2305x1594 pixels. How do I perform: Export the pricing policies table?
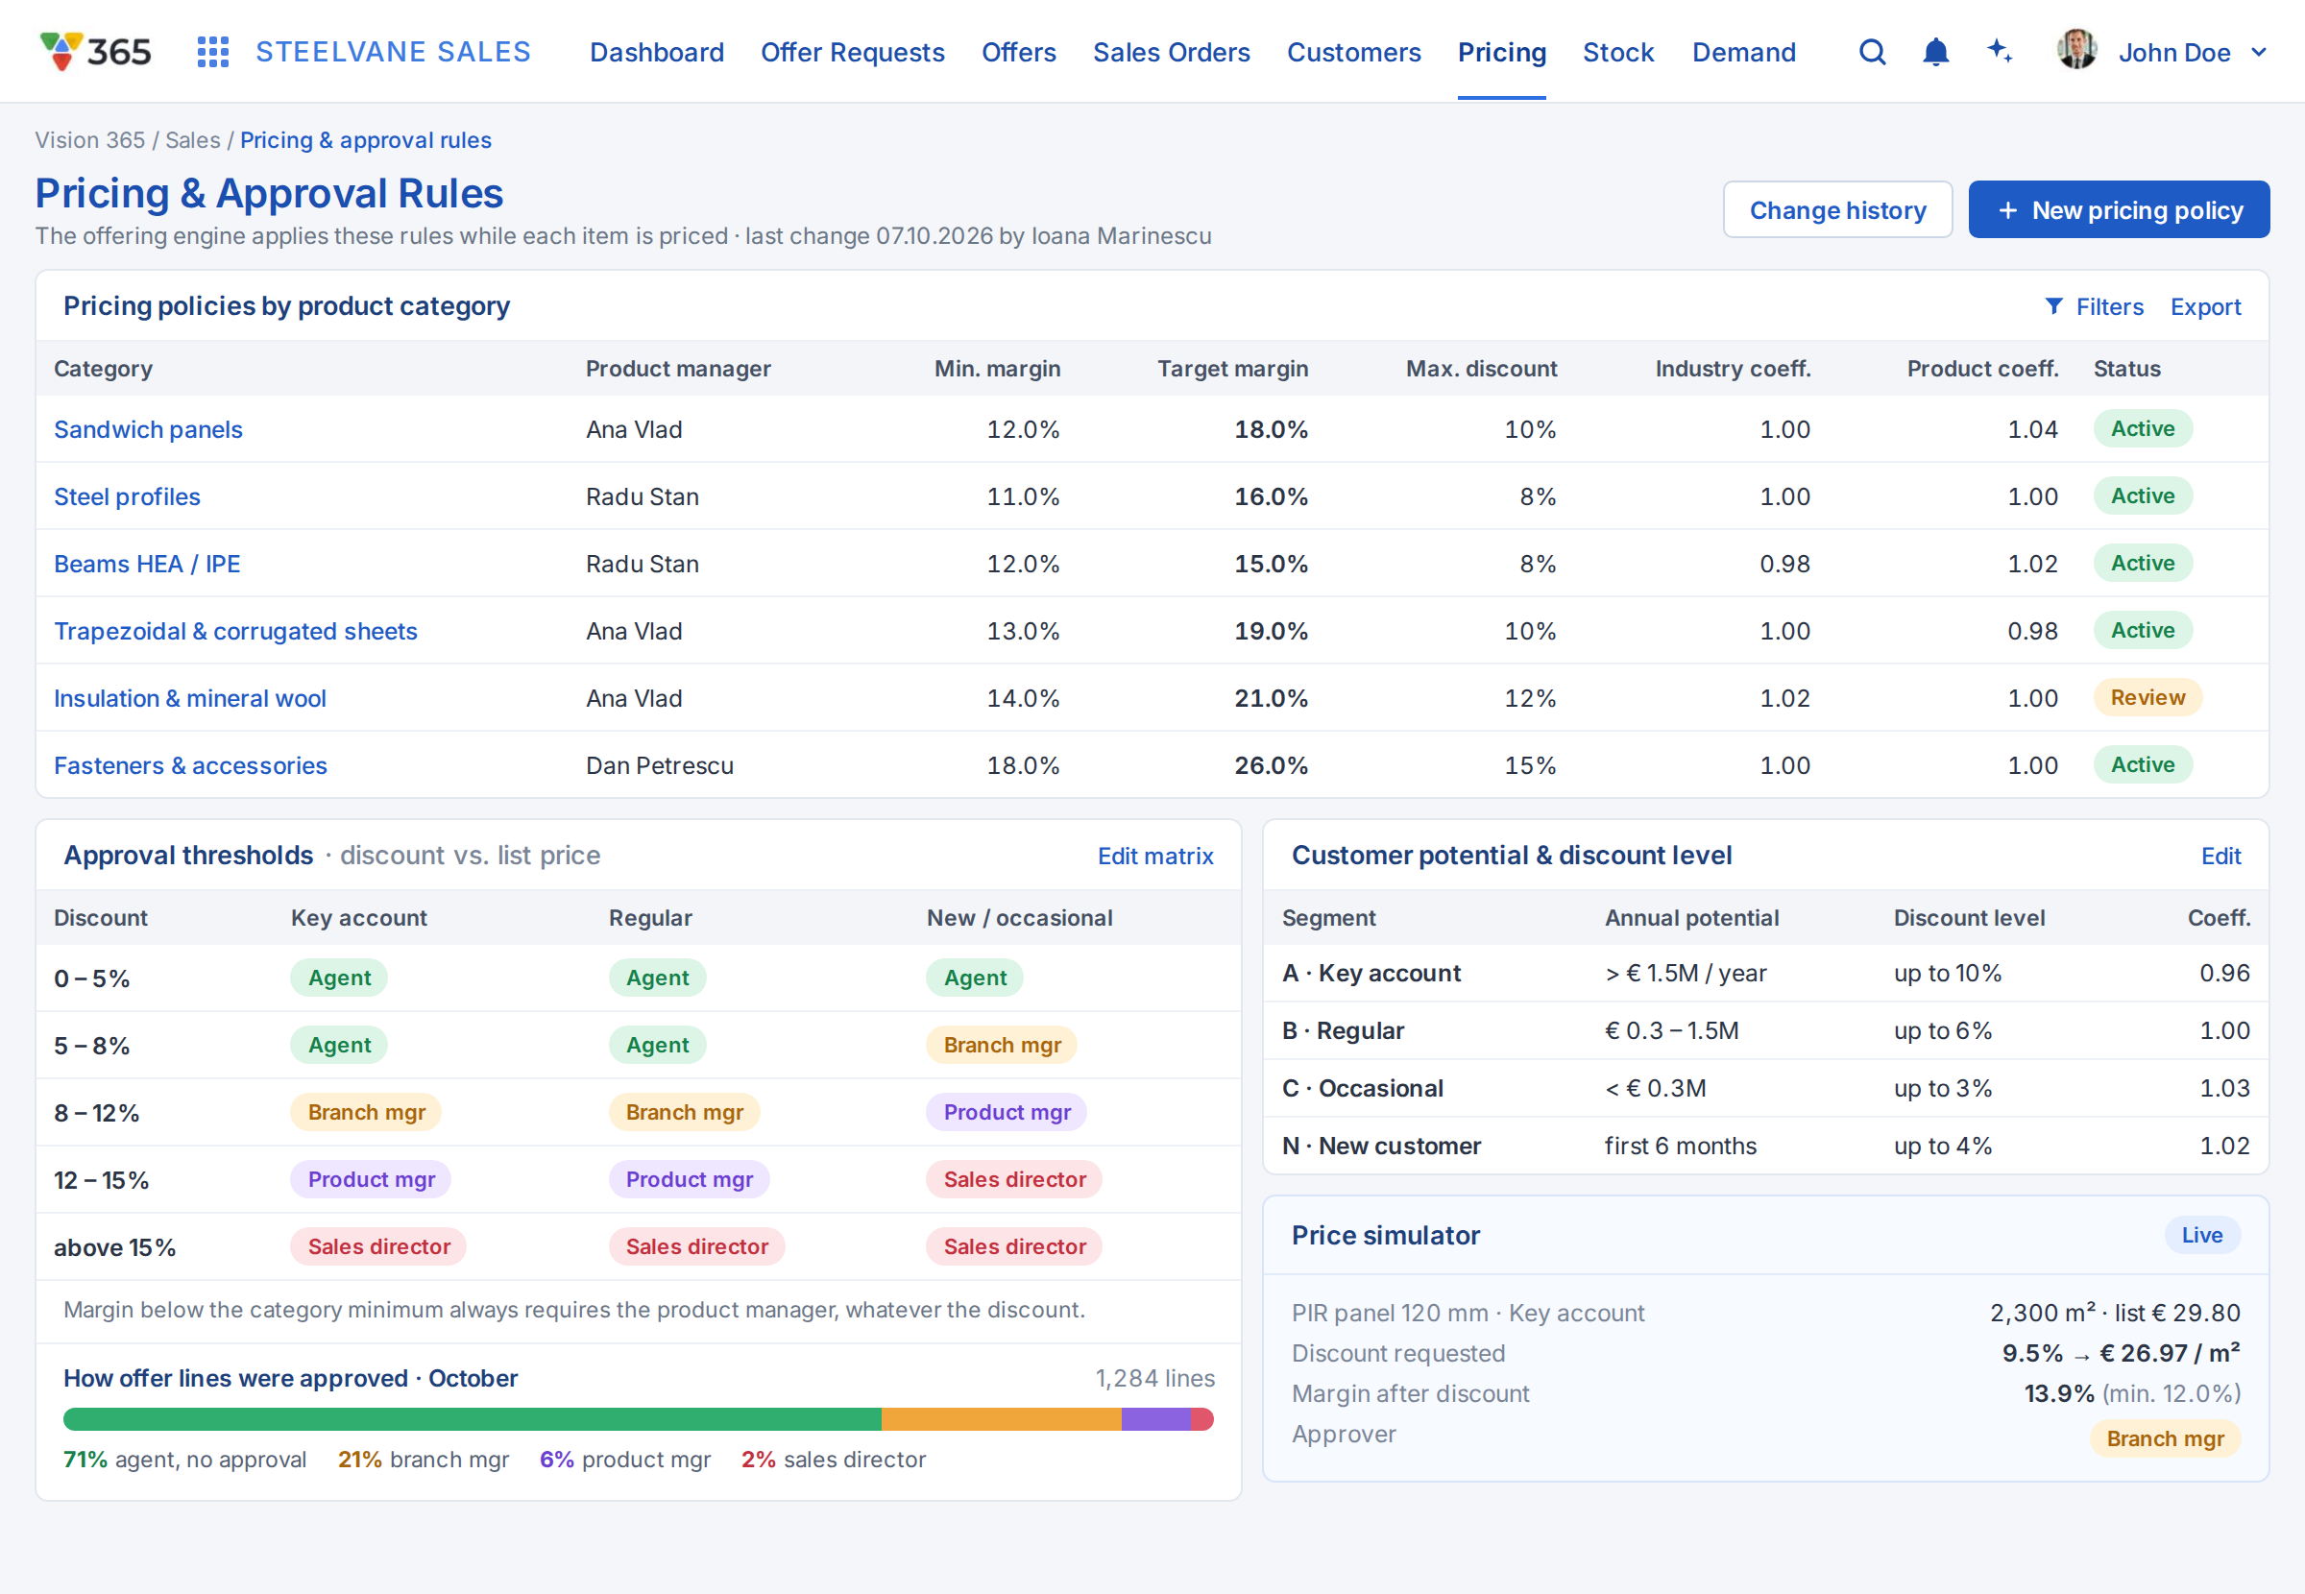point(2204,306)
